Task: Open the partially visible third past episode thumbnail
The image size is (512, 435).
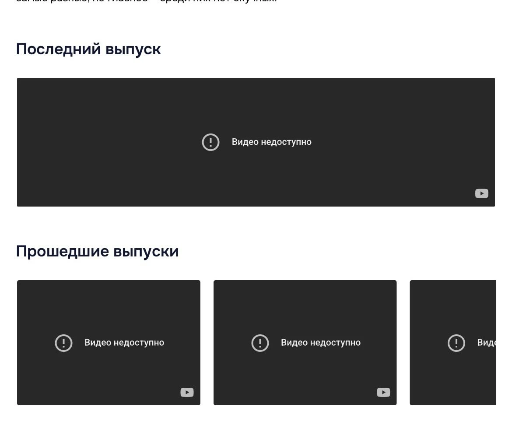Action: click(x=453, y=306)
